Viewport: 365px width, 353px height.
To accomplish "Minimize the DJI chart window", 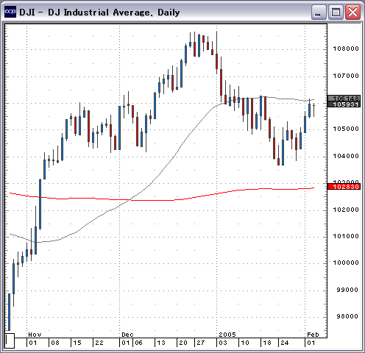I will [x=319, y=12].
